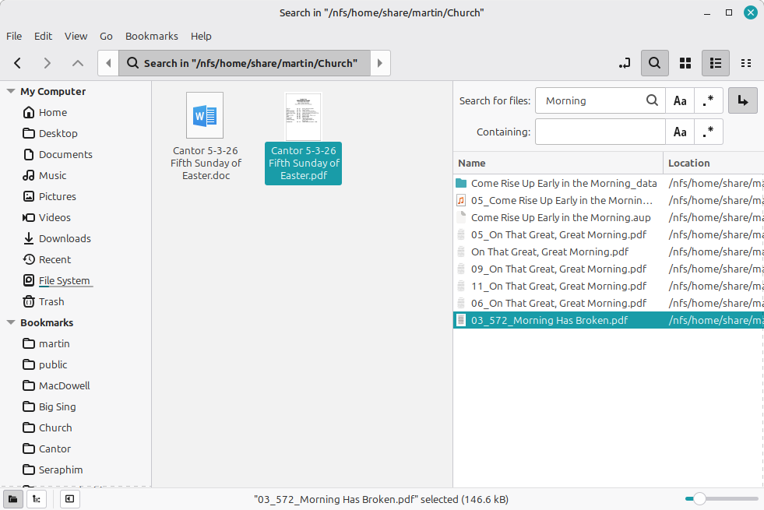This screenshot has height=510, width=764.
Task: Switch to compact view
Action: (x=745, y=63)
